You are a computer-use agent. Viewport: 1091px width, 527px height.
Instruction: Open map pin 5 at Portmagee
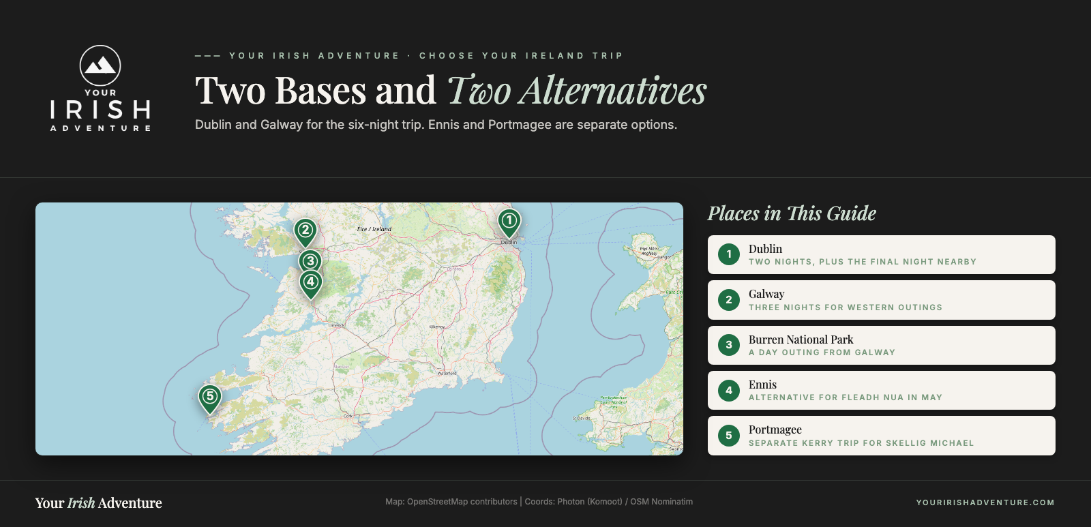pos(210,399)
